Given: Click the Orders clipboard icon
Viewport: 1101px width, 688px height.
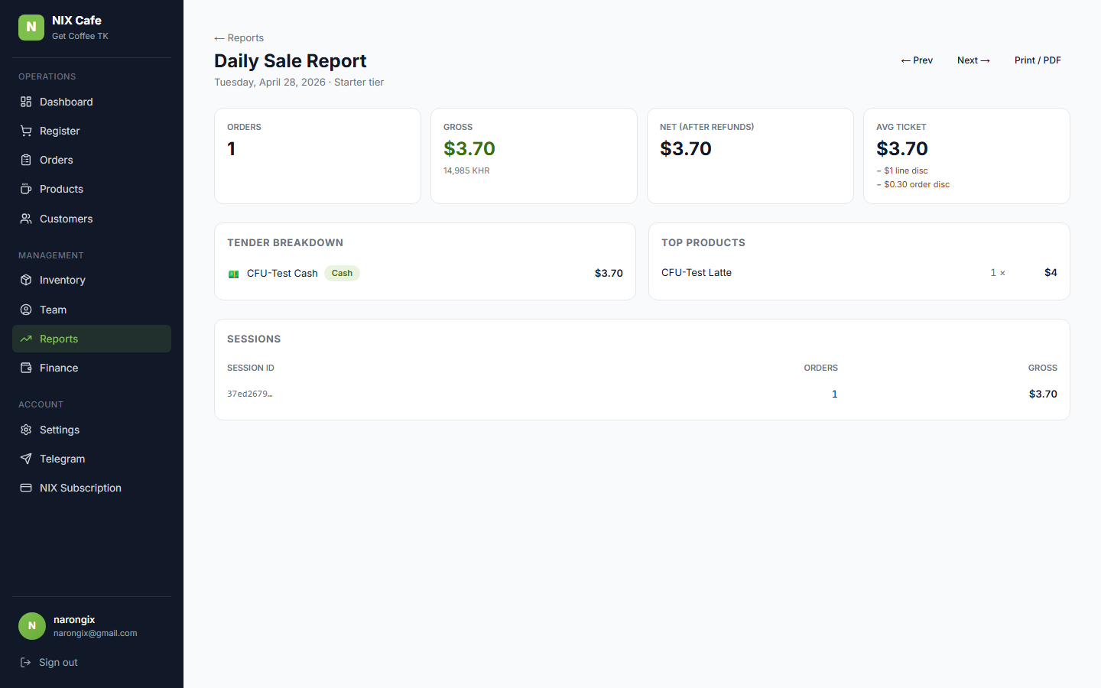Looking at the screenshot, I should pos(26,160).
